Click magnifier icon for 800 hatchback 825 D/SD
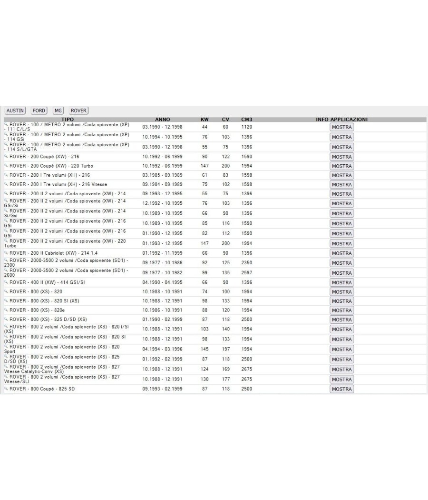Screen dimensions: 428x500 click(6, 357)
